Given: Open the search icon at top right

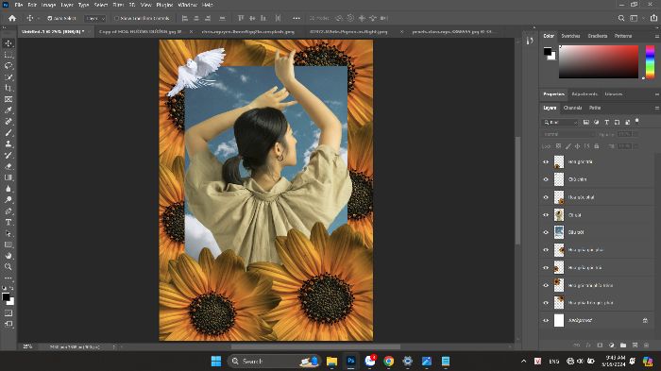Looking at the screenshot, I should point(621,18).
